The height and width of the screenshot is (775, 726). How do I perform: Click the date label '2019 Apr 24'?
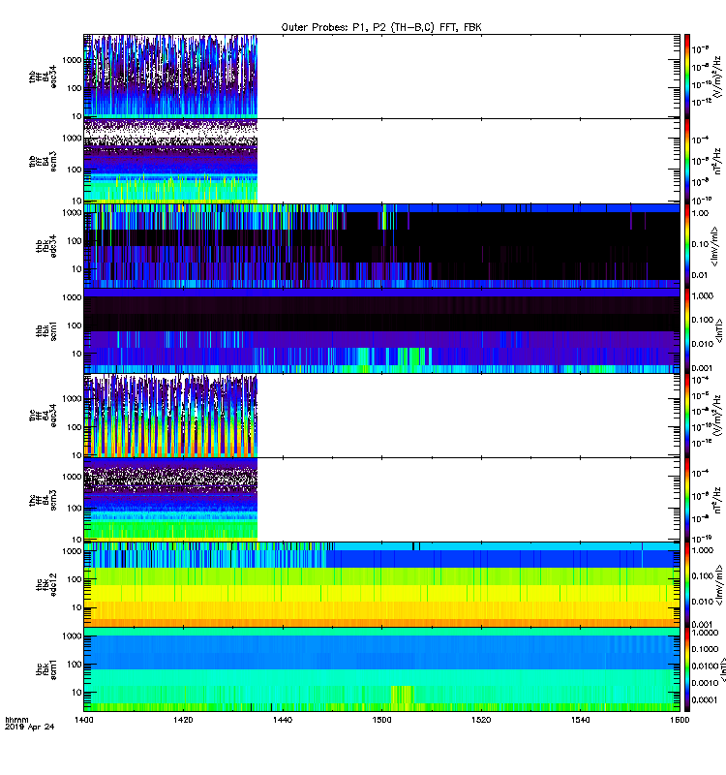[30, 727]
